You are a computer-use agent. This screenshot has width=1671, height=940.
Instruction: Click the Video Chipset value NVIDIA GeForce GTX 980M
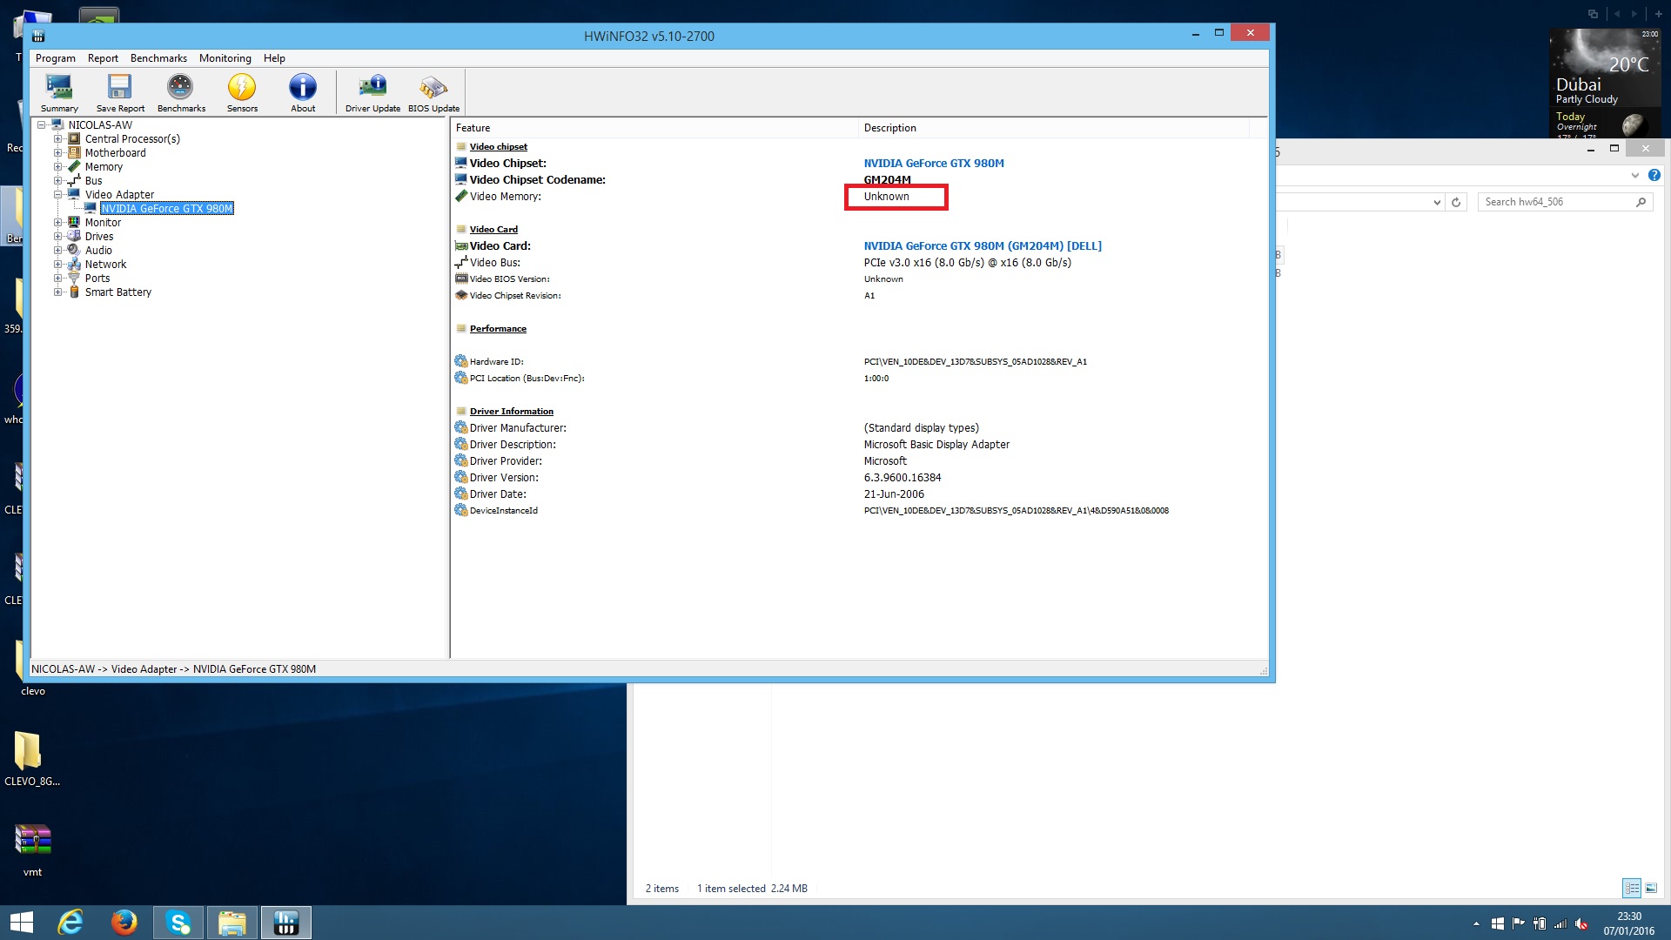pyautogui.click(x=934, y=163)
